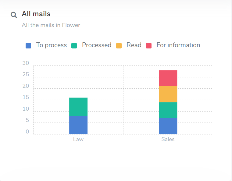Screen dimensions: 232x181
Task: Select the red segment of the Sales bar
Action: 168,78
